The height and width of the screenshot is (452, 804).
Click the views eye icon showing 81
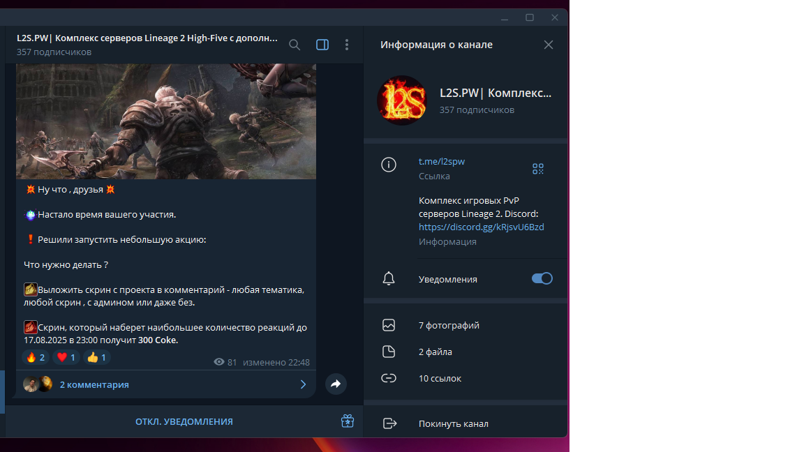click(219, 362)
